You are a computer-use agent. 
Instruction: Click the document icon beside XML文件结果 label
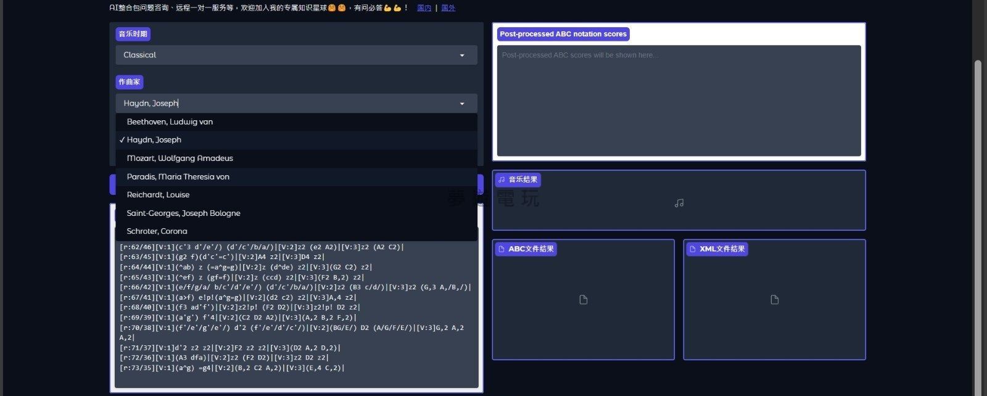point(693,249)
